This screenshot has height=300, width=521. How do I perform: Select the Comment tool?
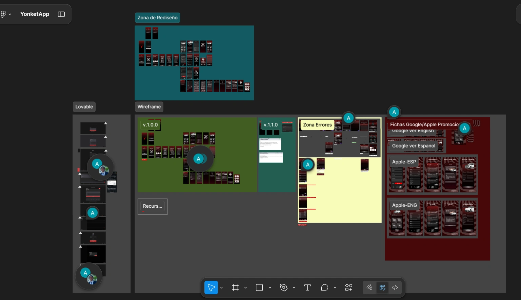pyautogui.click(x=324, y=287)
